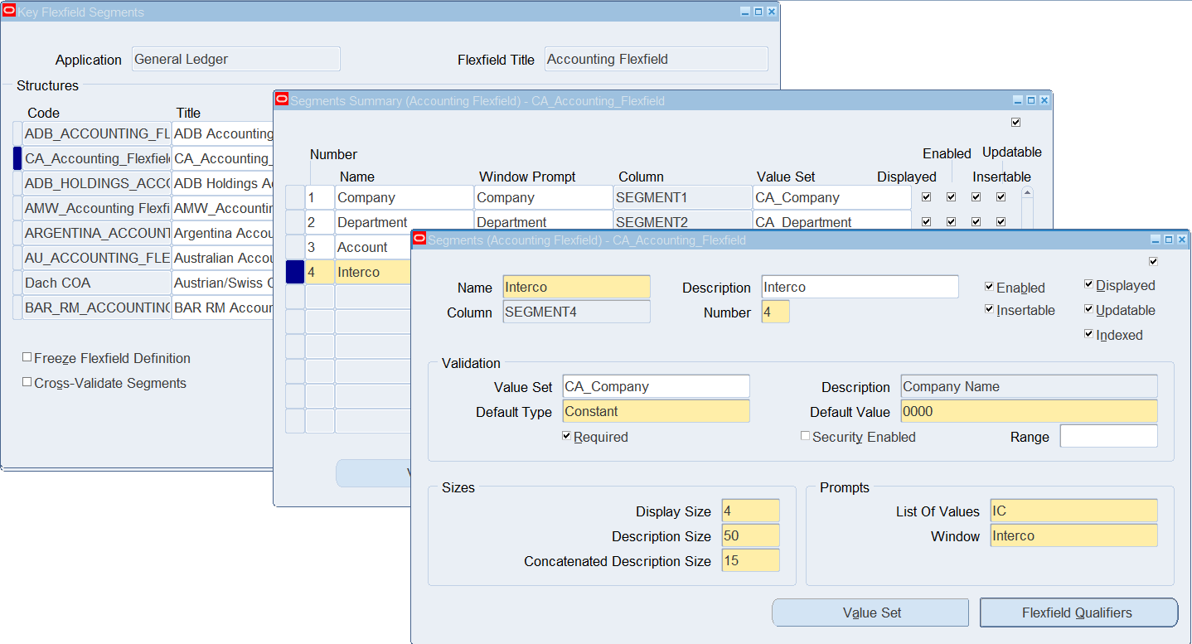This screenshot has width=1192, height=644.
Task: Select the Dach COA structure code
Action: pos(97,283)
